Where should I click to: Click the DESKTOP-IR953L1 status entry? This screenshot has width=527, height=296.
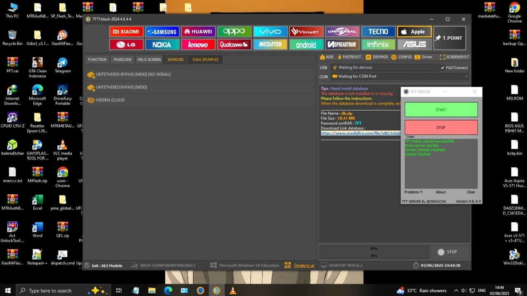pos(342,266)
